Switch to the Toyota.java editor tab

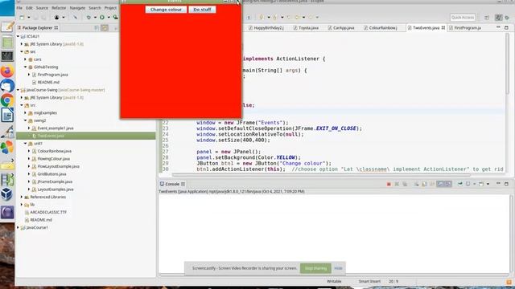click(x=306, y=28)
